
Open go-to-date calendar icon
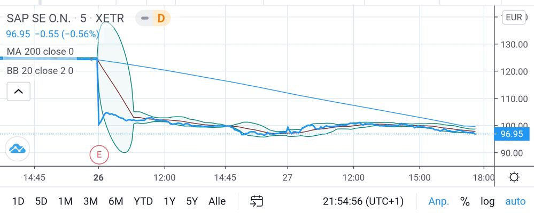257,201
